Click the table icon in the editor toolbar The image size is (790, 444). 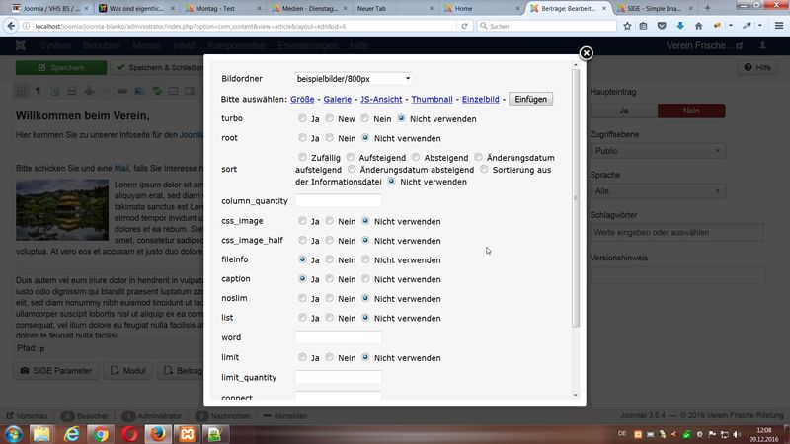click(x=21, y=91)
